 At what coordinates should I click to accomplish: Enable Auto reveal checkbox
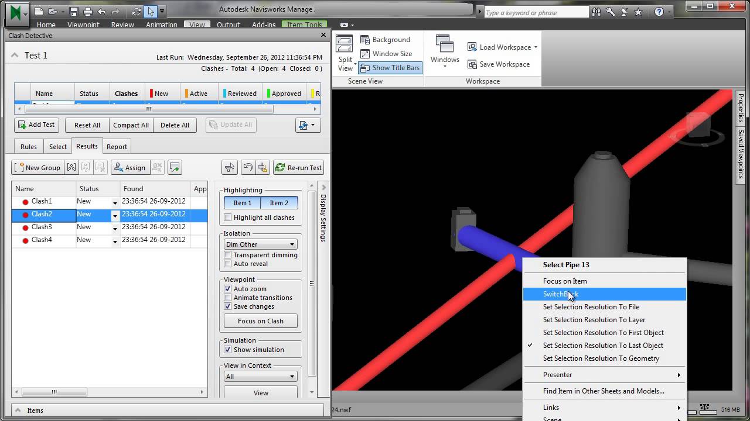[228, 264]
